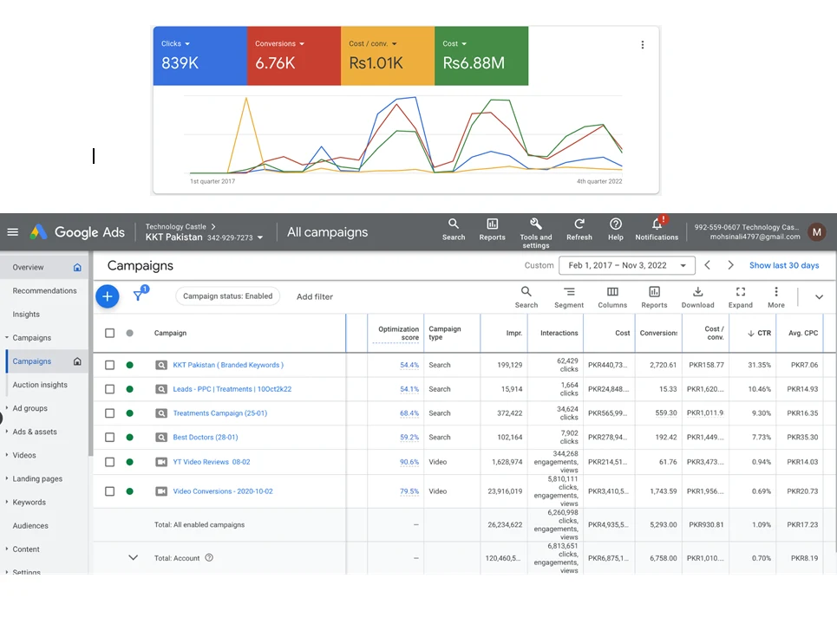Click the Show last 30 days link
The image size is (837, 624).
[x=783, y=265]
